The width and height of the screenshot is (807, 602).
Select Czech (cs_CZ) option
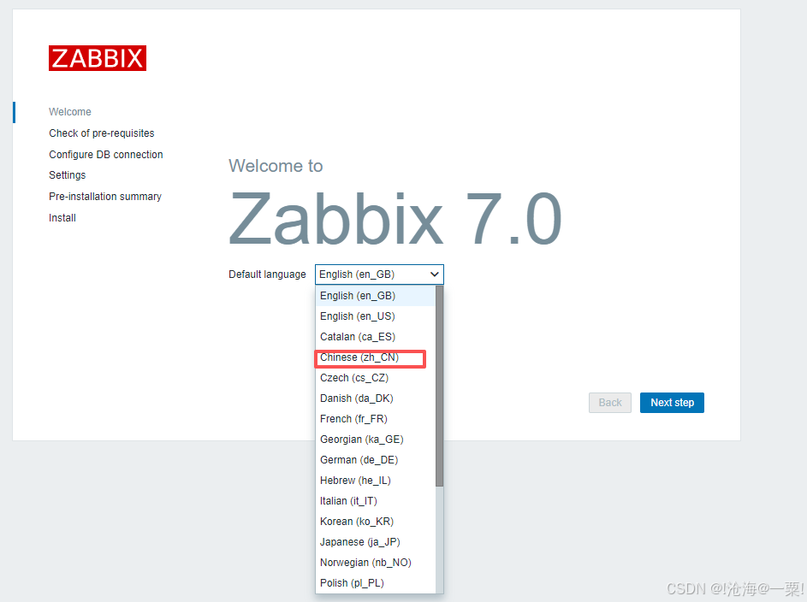[x=376, y=378]
